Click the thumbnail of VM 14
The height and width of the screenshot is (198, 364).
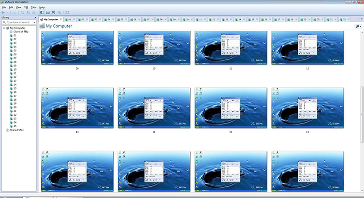pos(154,108)
